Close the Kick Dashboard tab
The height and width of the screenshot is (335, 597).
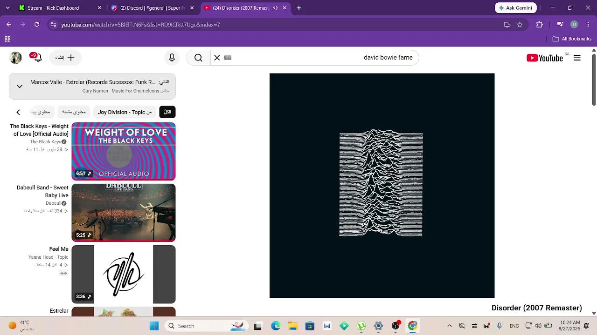pos(99,8)
